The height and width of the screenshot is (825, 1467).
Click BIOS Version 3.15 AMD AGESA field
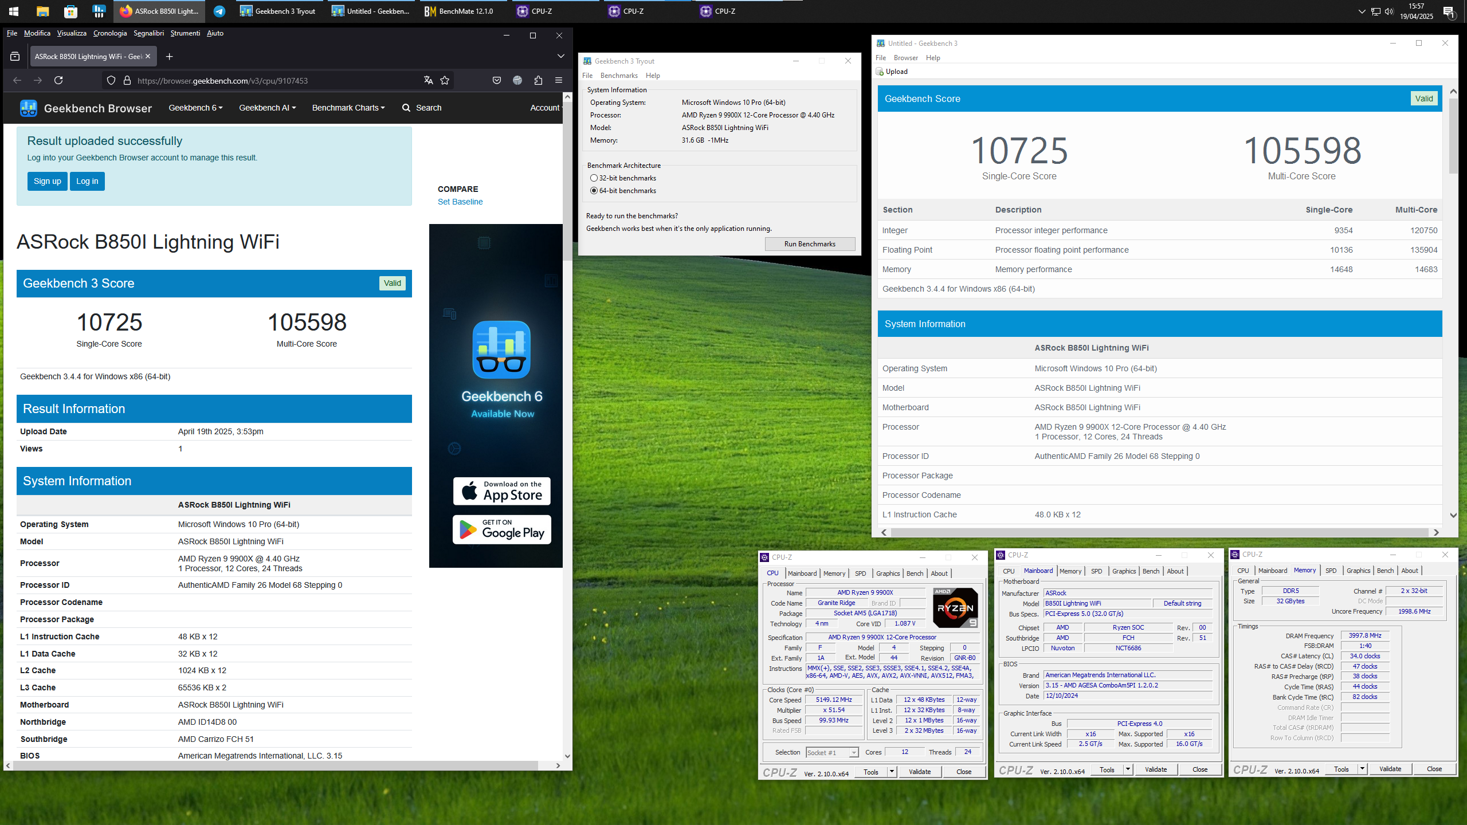tap(1128, 685)
